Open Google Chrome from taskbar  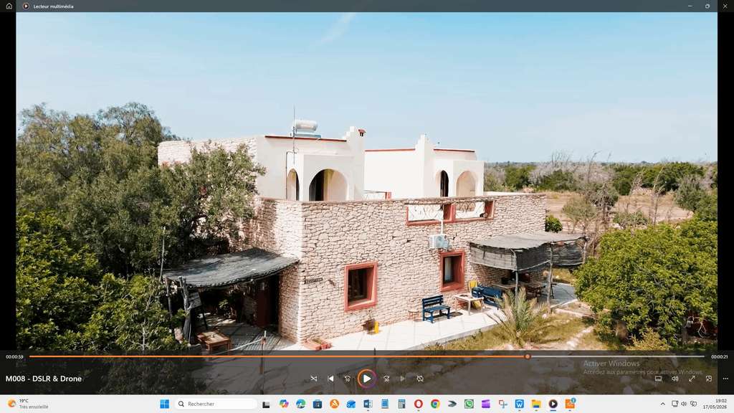(x=435, y=404)
